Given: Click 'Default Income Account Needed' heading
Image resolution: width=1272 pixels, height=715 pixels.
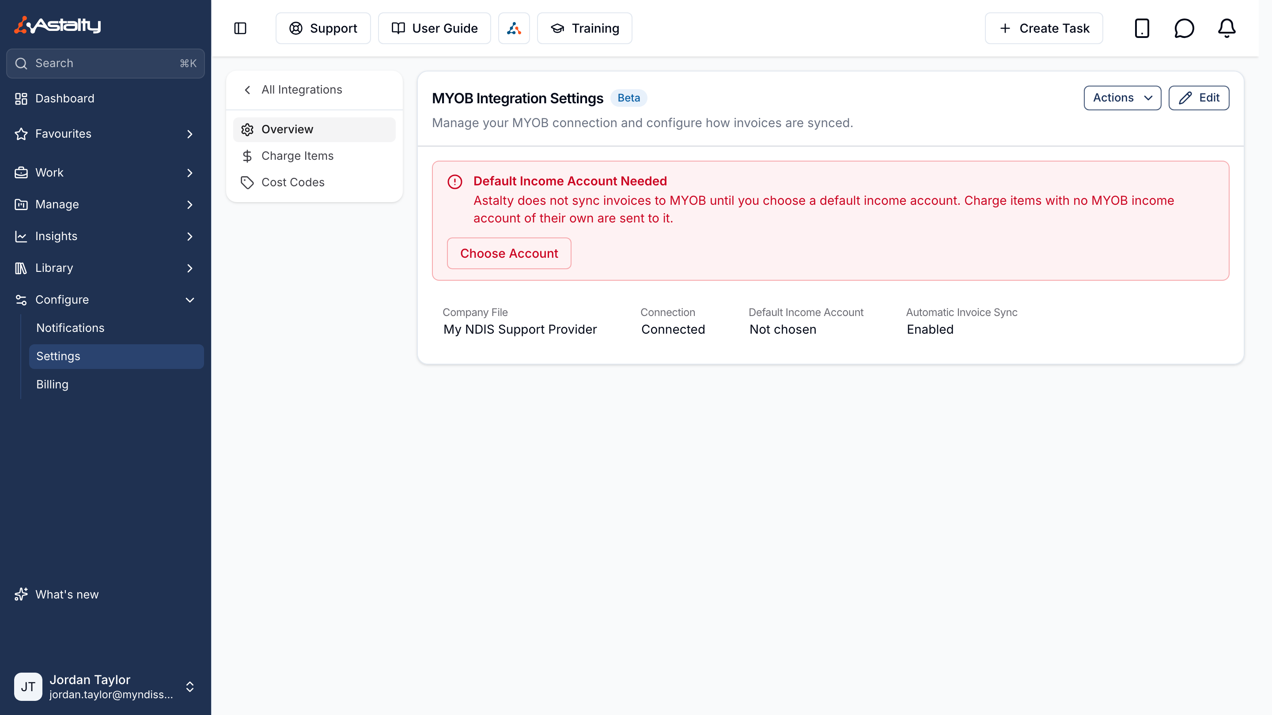Looking at the screenshot, I should [570, 181].
